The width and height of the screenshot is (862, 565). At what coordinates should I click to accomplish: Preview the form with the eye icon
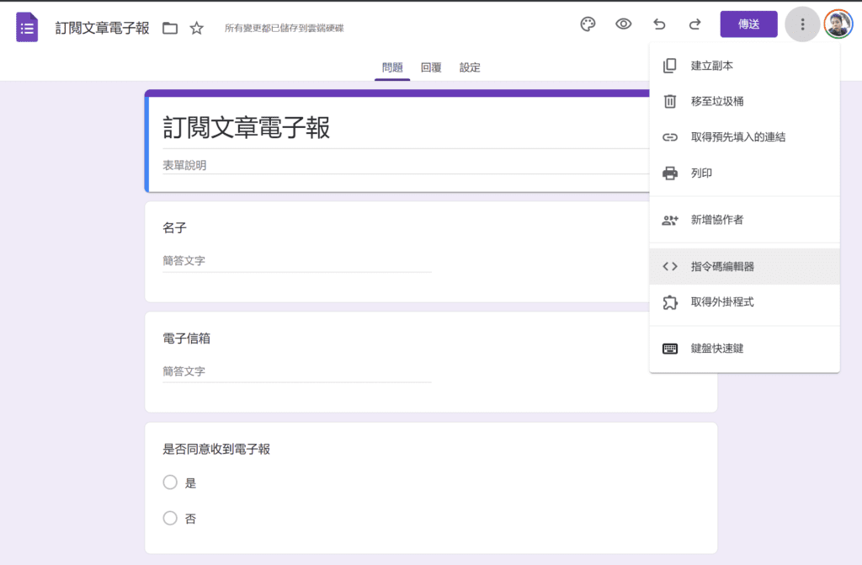click(623, 24)
